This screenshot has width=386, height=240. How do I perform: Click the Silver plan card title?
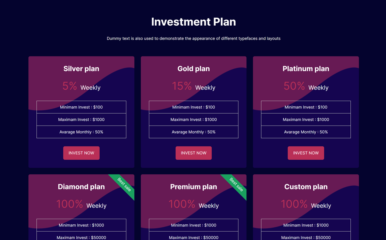pyautogui.click(x=81, y=69)
